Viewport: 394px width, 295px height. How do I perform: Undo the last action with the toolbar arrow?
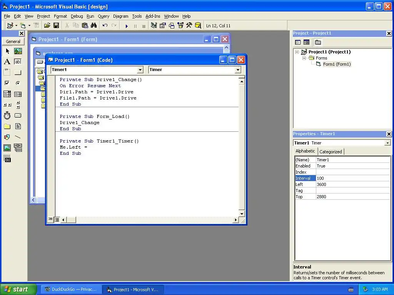coord(105,25)
